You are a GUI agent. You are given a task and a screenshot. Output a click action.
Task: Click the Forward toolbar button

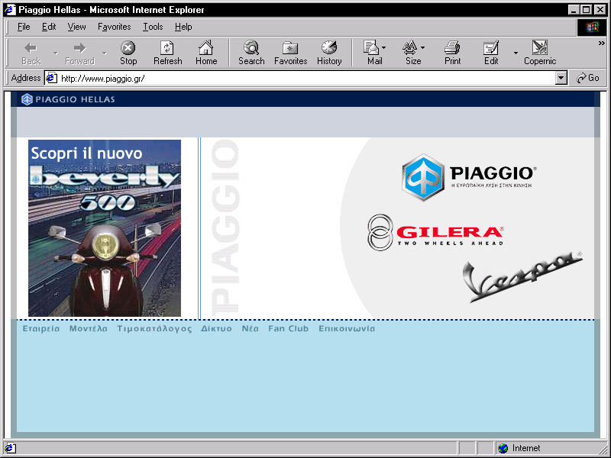(x=79, y=53)
